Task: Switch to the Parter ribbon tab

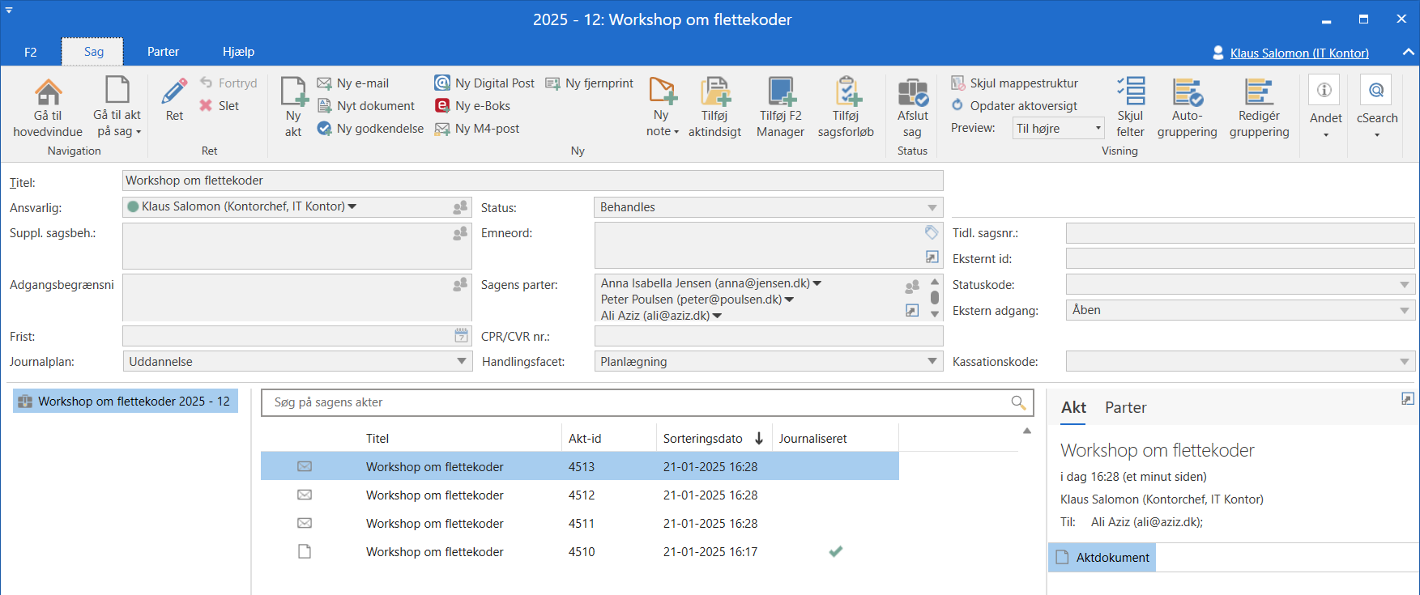Action: pyautogui.click(x=163, y=52)
